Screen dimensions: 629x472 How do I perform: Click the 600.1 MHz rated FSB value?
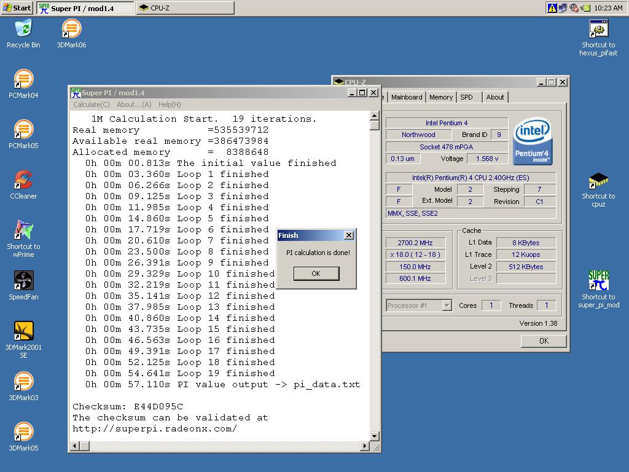pyautogui.click(x=415, y=278)
